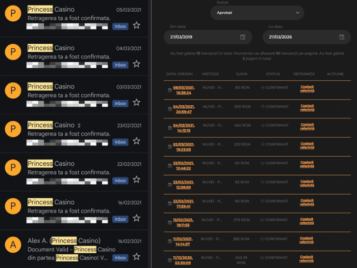
Task: Click Inbox label on 22/02/2021 email
Action: point(120,181)
